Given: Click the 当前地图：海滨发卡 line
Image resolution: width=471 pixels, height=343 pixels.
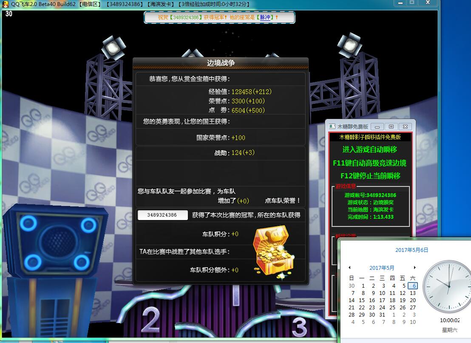Looking at the screenshot, I should click(x=370, y=209).
